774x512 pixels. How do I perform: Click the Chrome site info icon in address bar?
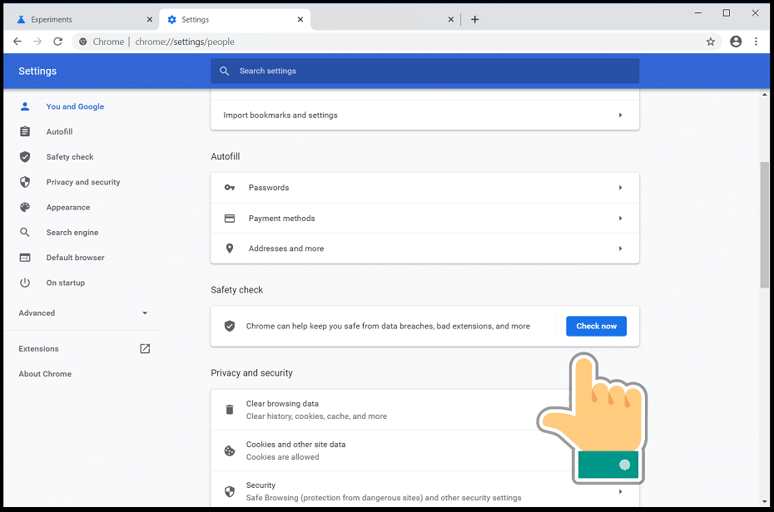pos(83,42)
